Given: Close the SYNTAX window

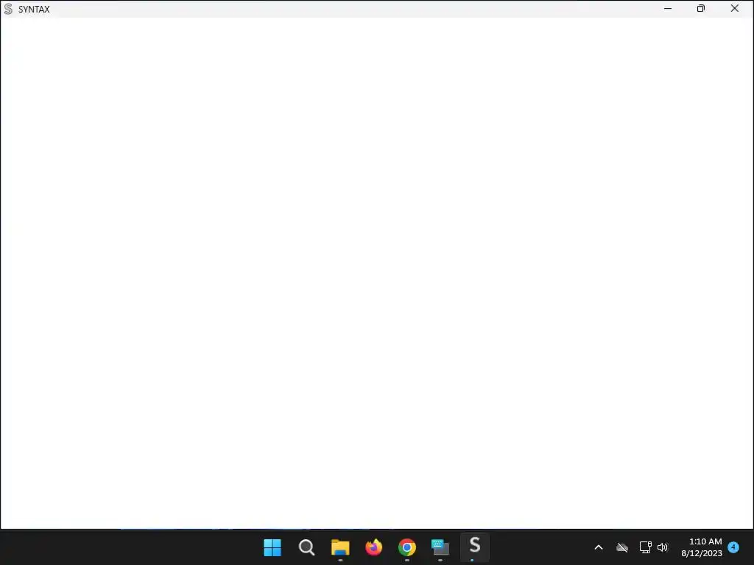Looking at the screenshot, I should (734, 9).
